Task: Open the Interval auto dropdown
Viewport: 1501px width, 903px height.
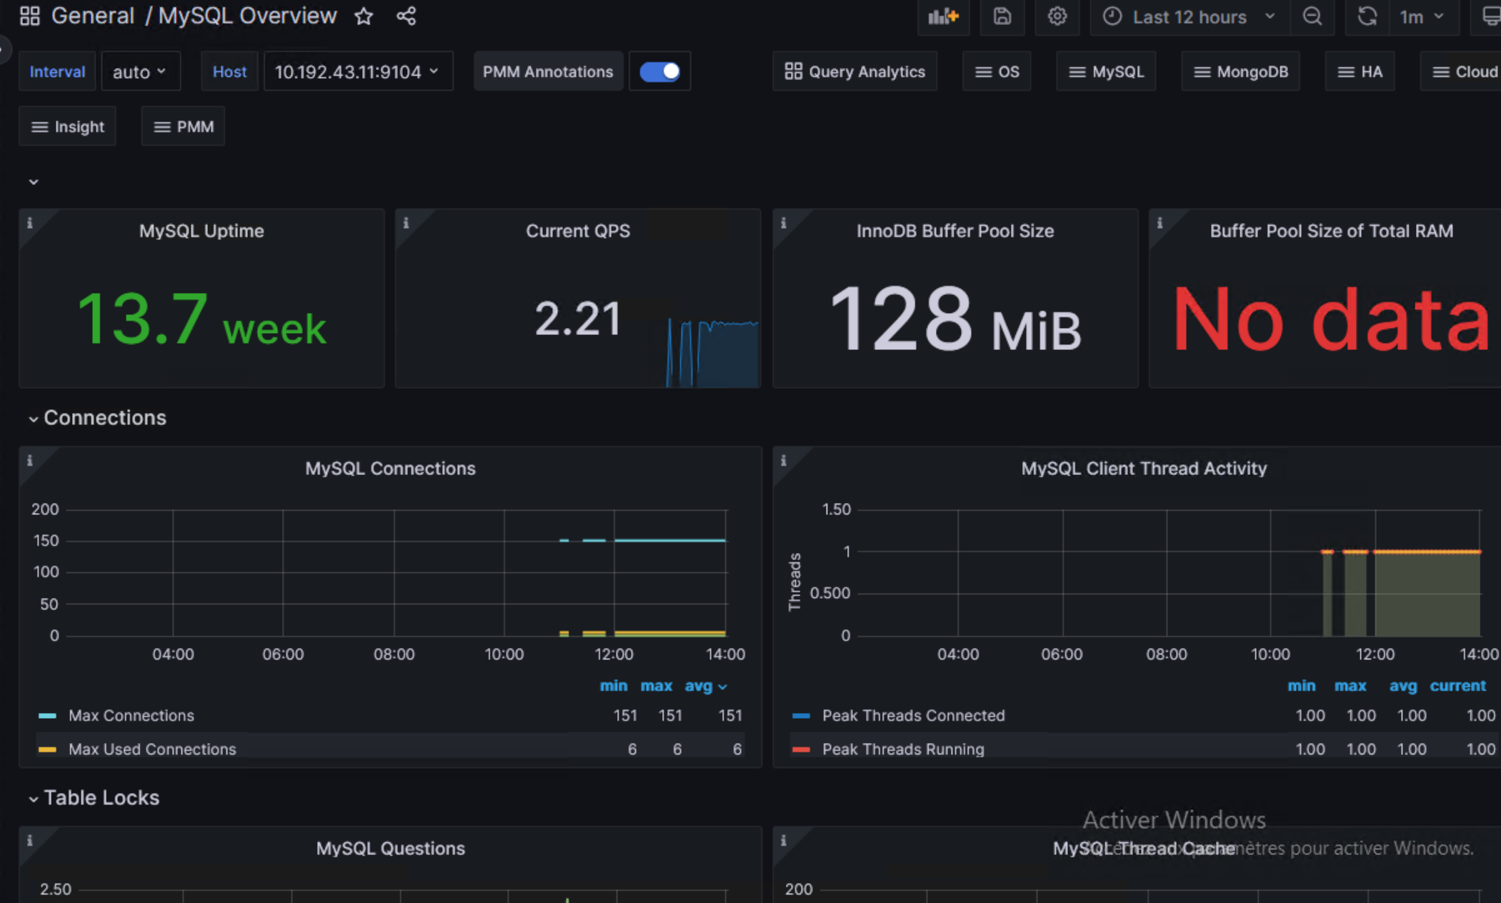Action: pos(140,71)
